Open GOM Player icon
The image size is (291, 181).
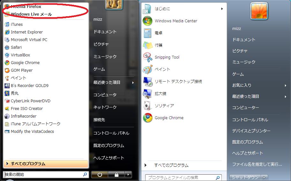(x=7, y=70)
